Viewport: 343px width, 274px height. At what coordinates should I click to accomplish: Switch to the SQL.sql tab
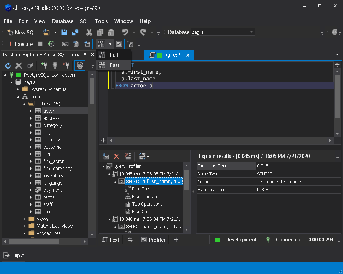click(169, 55)
